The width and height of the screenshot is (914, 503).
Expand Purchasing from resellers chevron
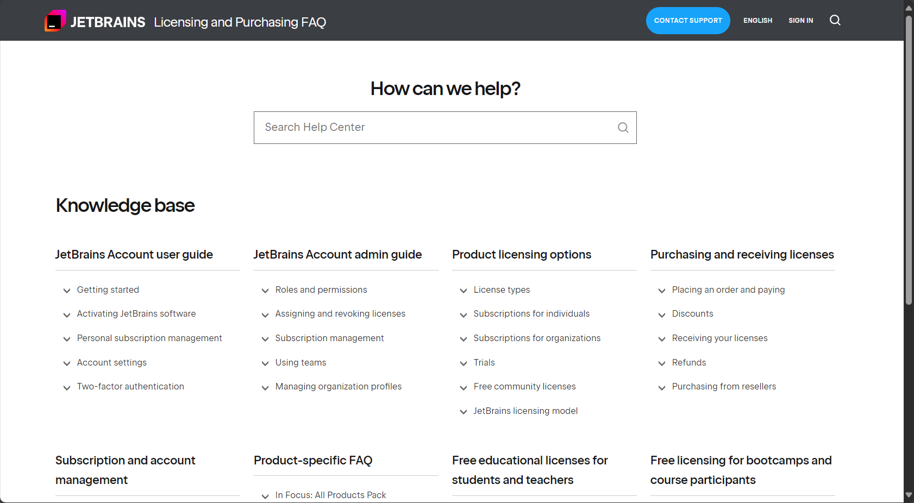tap(662, 388)
